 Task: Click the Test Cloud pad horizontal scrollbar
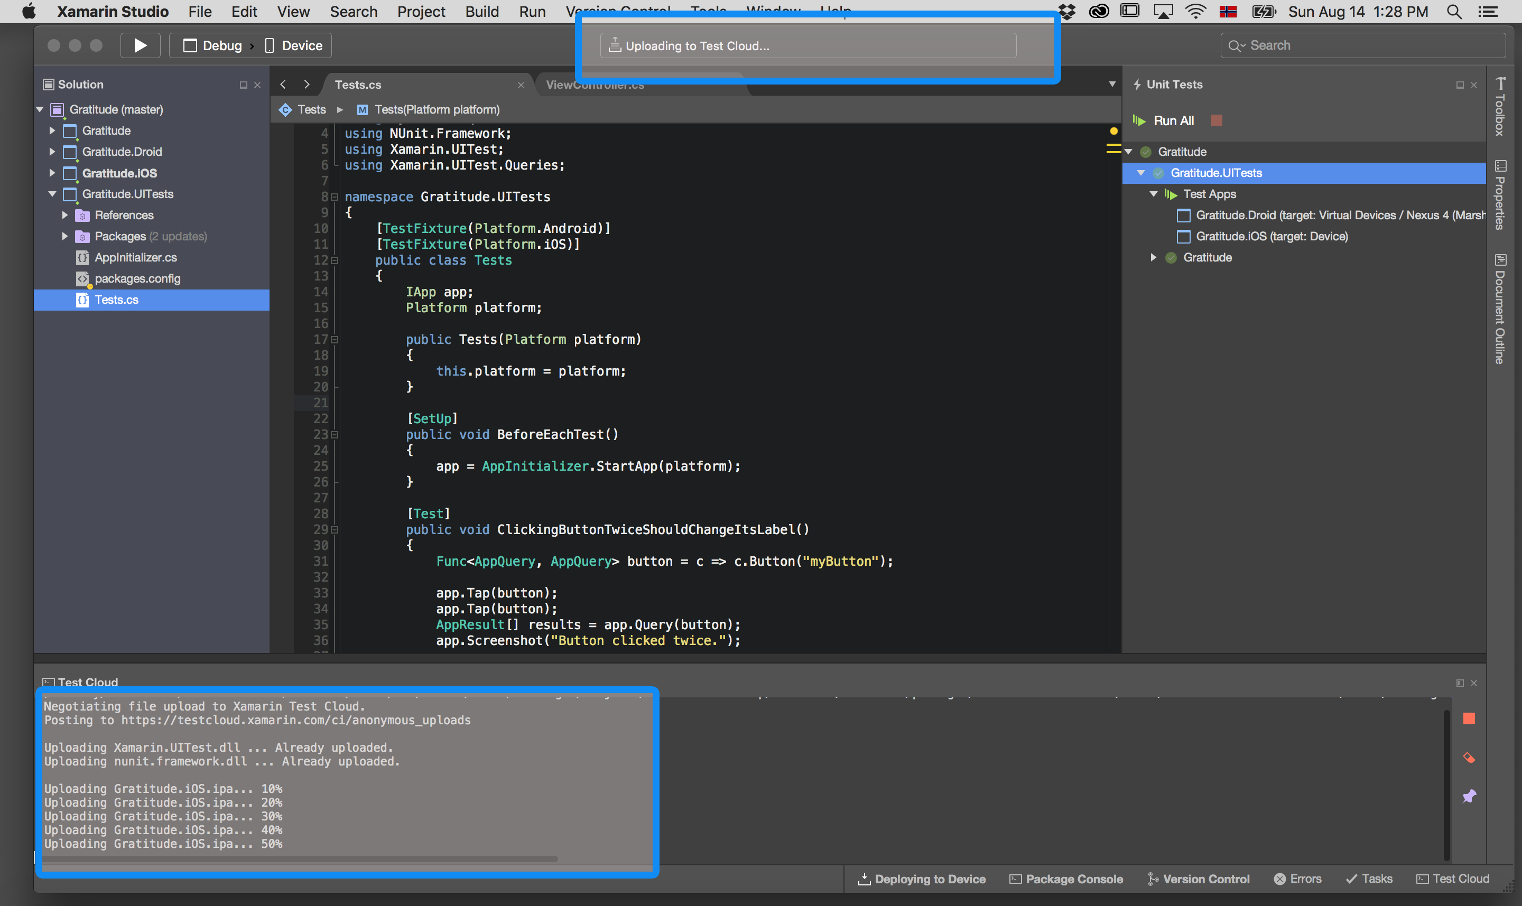(x=299, y=859)
